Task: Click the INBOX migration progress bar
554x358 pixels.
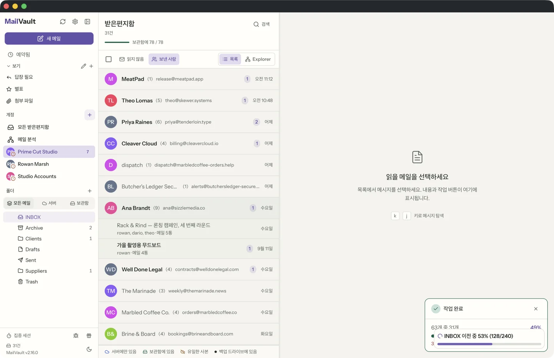Action: click(489, 344)
